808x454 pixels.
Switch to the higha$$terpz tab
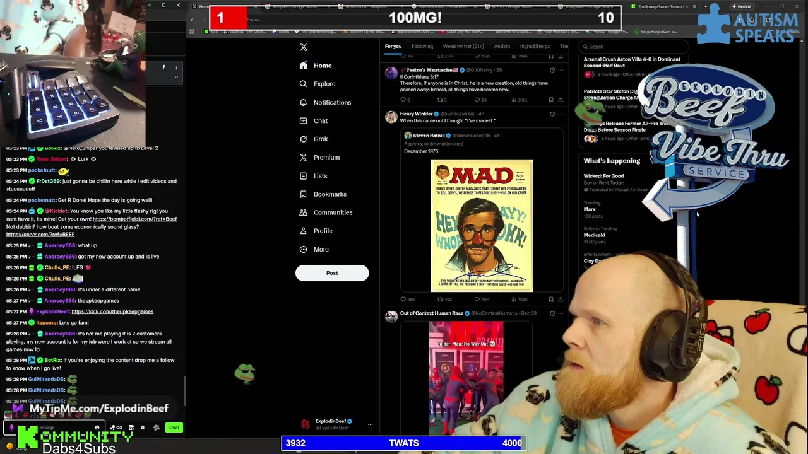pos(535,46)
